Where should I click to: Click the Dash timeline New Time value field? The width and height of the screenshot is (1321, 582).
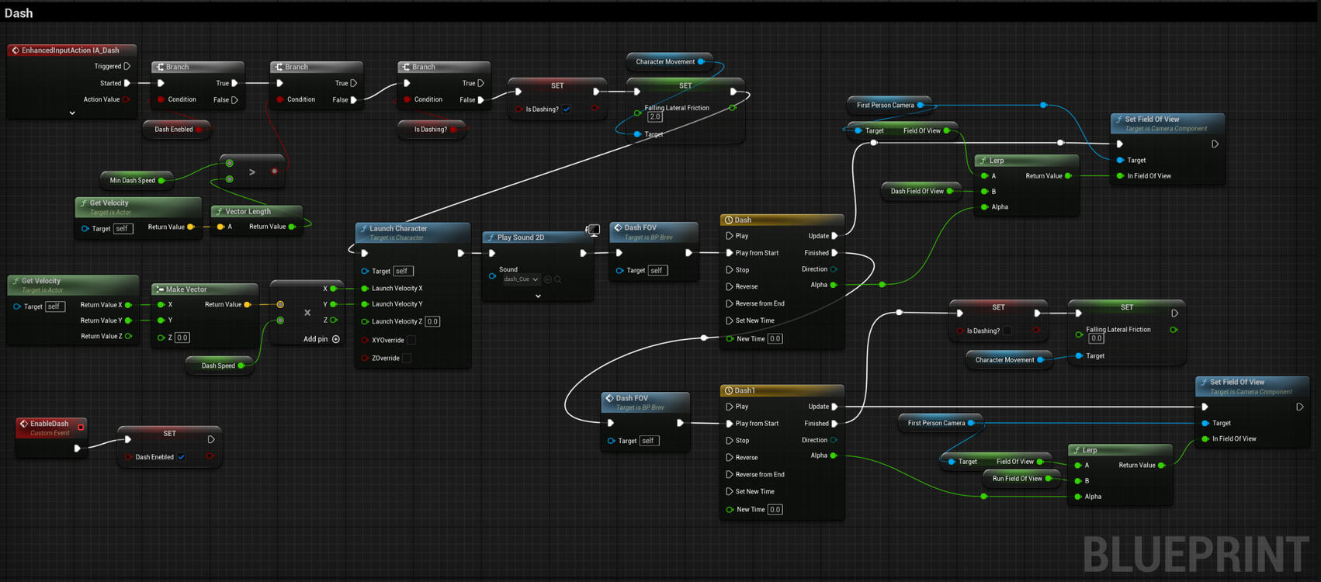[775, 339]
